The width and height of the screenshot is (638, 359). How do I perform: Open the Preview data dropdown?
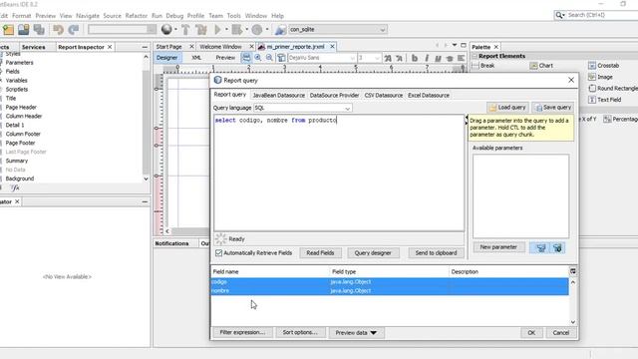pyautogui.click(x=356, y=332)
